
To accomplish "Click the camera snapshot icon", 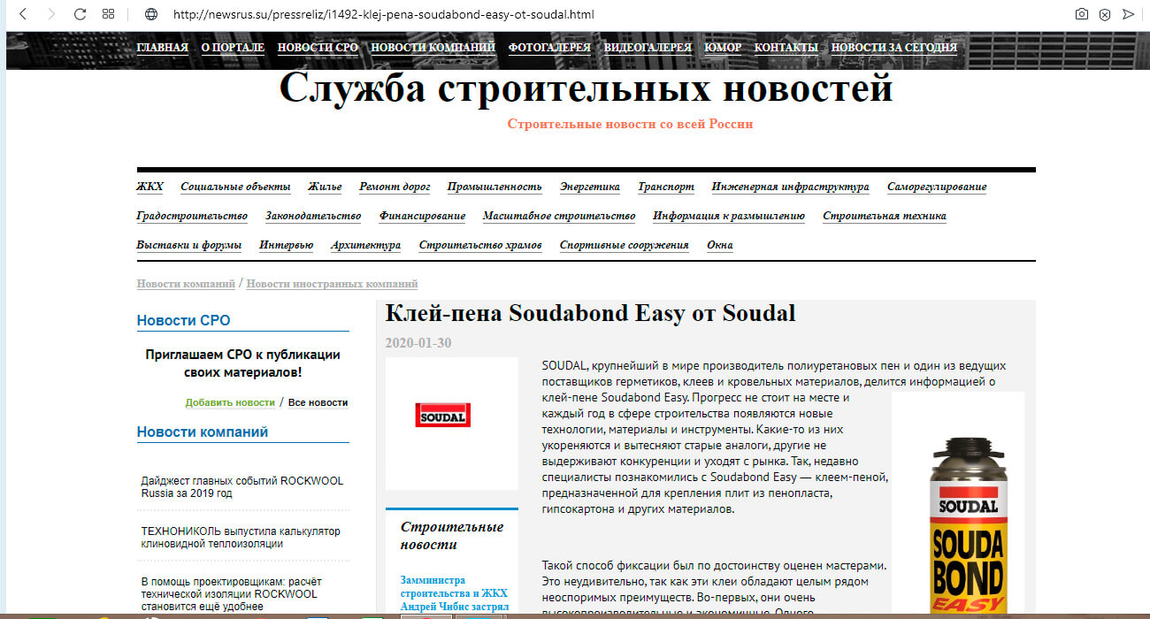I will click(1081, 14).
